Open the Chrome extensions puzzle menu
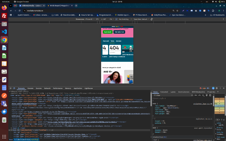 tap(213, 11)
